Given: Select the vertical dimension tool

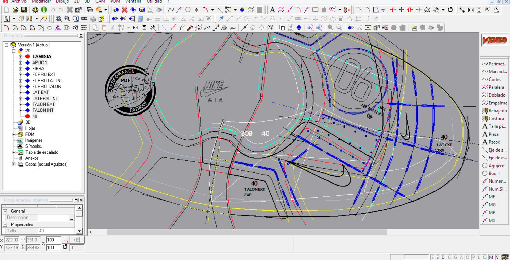Looking at the screenshot, I should (479, 10).
